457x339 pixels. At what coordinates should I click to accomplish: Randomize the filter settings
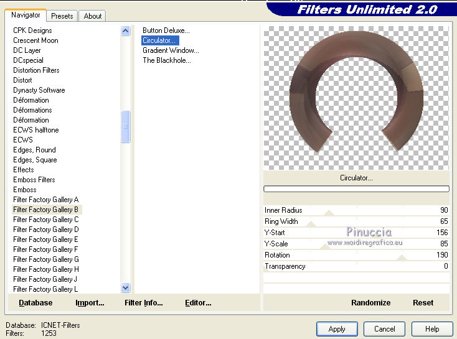370,303
